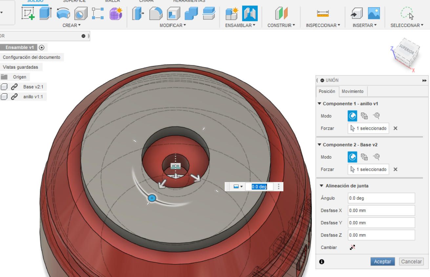Image resolution: width=430 pixels, height=277 pixels.
Task: Select simple mode for Componente 2
Action: 352,157
